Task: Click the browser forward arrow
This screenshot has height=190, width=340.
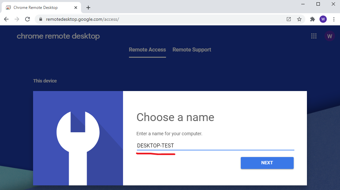Action: (17, 19)
